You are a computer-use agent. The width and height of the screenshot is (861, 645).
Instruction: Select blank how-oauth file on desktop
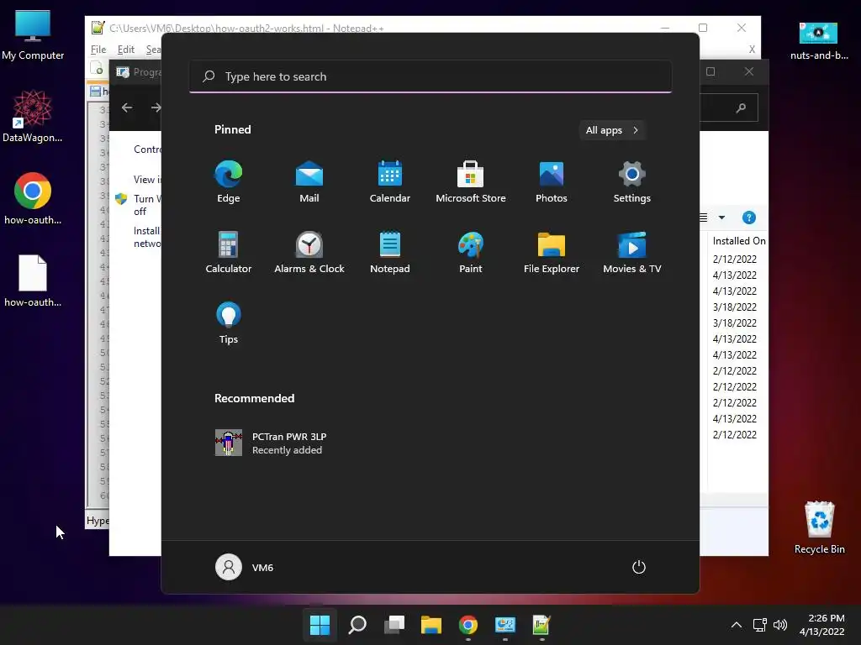[33, 281]
